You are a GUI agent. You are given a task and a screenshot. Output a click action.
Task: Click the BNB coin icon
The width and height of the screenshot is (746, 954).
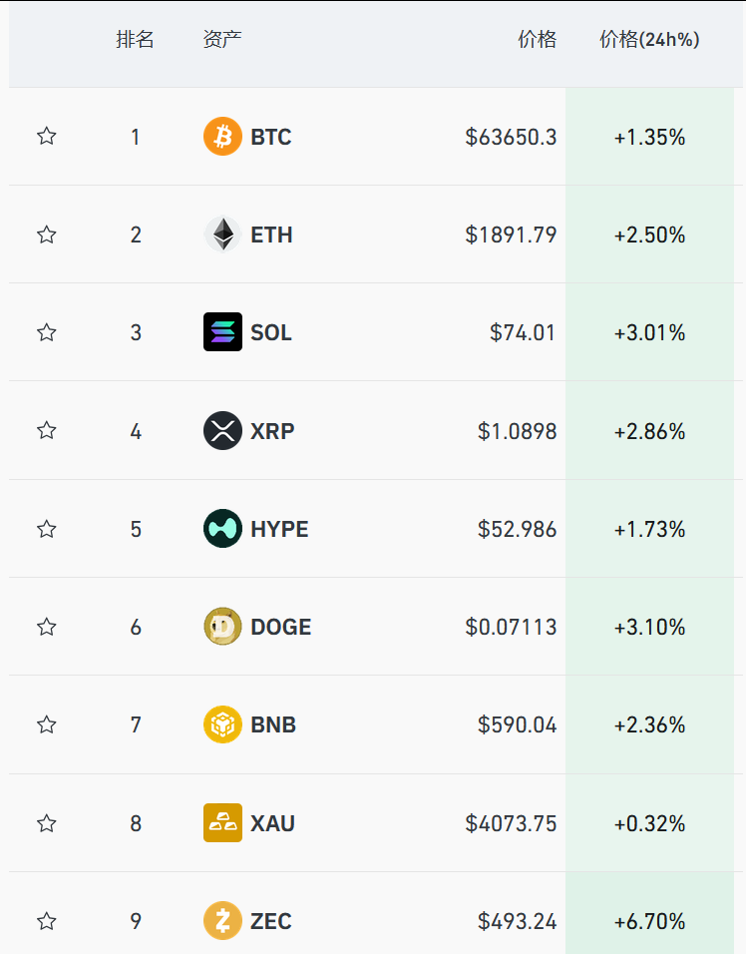pyautogui.click(x=222, y=724)
